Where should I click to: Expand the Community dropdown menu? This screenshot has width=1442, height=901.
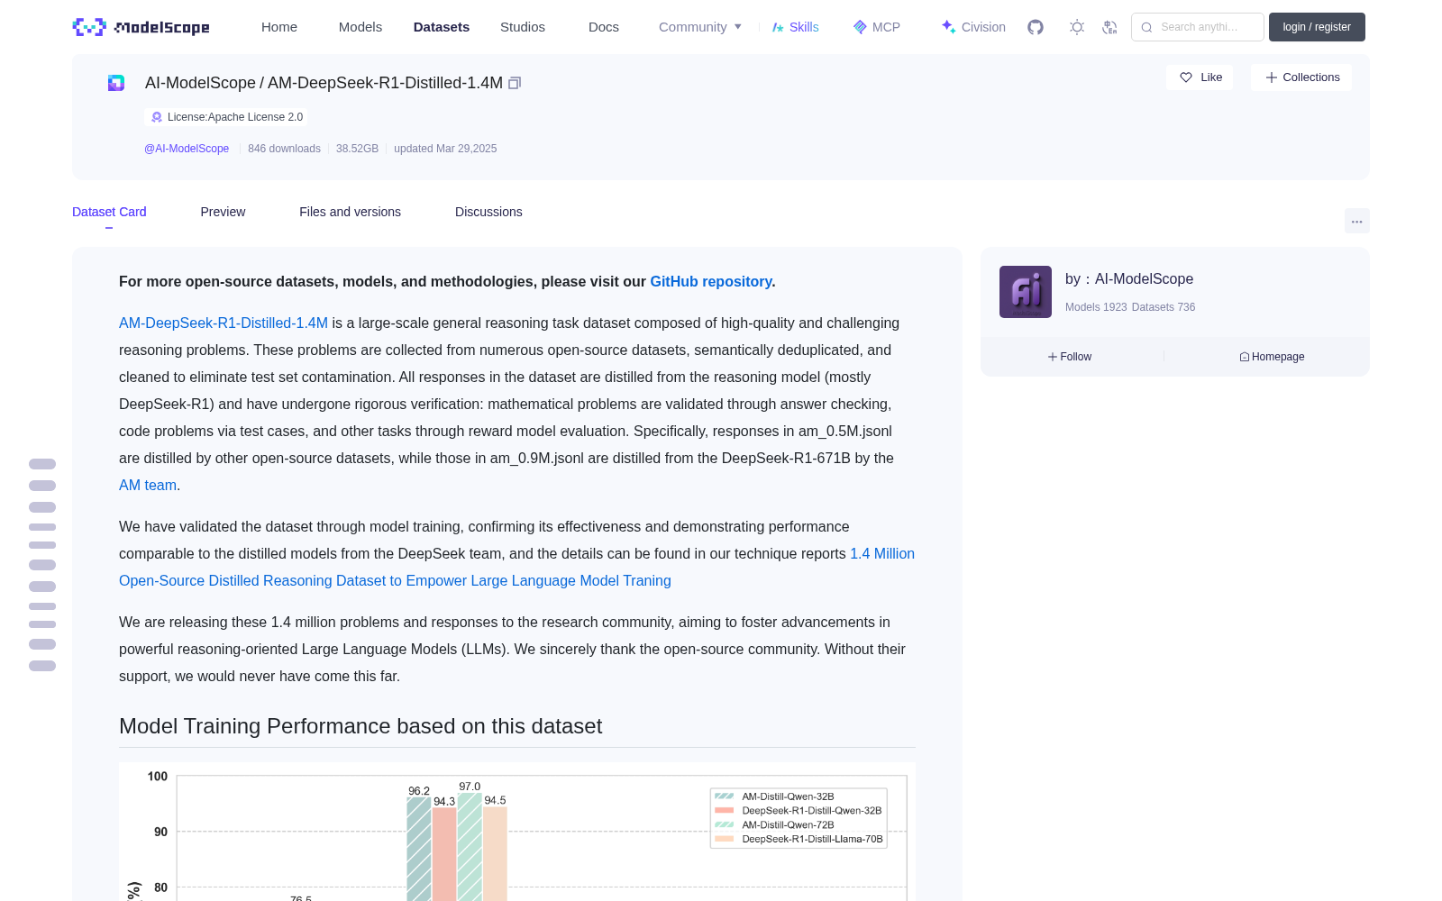click(x=700, y=27)
